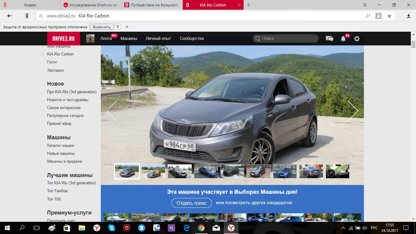Open Windows Start menu
Viewport: 416px width, 234px height.
7,228
